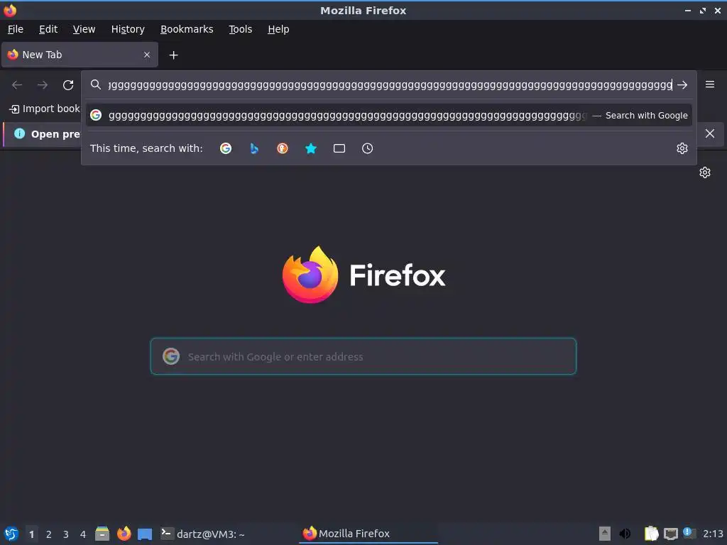
Task: Select Google in one-off search engines
Action: coord(226,148)
